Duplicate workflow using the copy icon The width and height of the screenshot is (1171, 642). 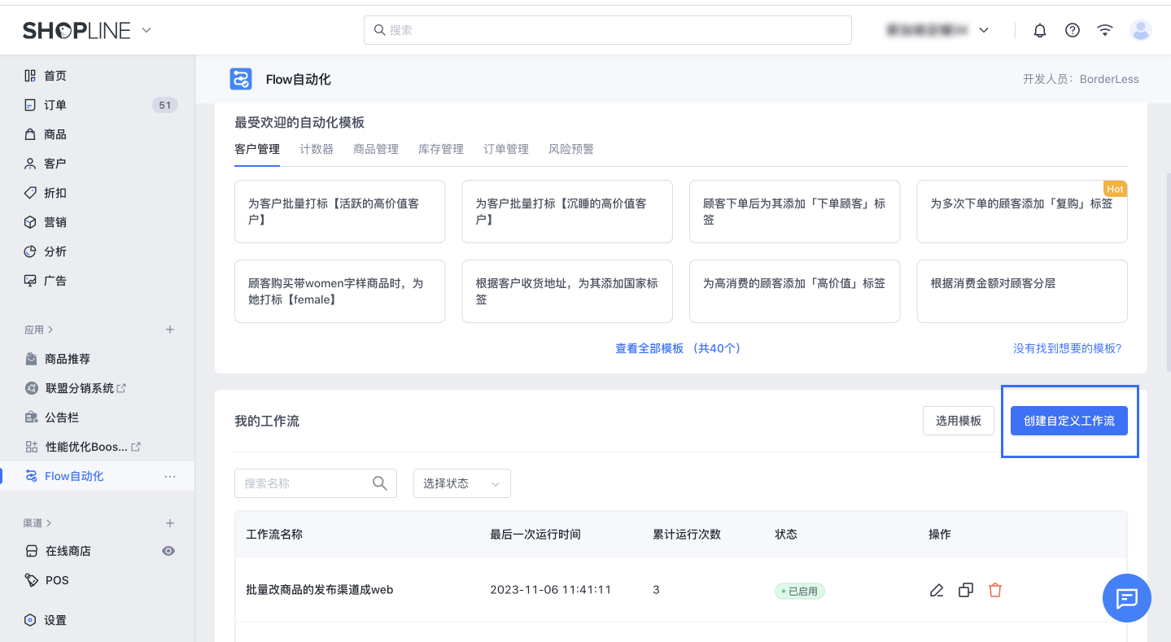click(x=966, y=590)
